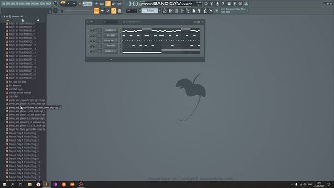Click the question mark help icon
This screenshot has width=334, height=188.
(x=223, y=4)
